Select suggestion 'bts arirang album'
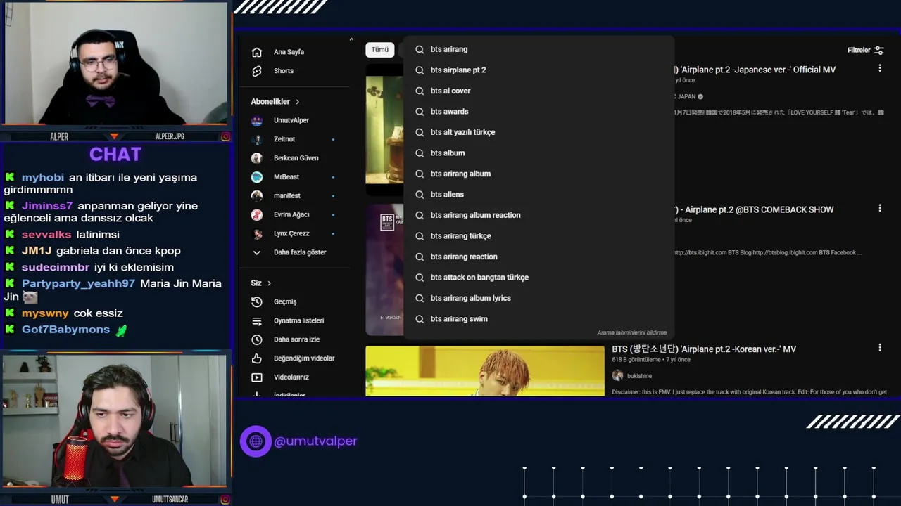This screenshot has height=506, width=901. click(x=538, y=174)
